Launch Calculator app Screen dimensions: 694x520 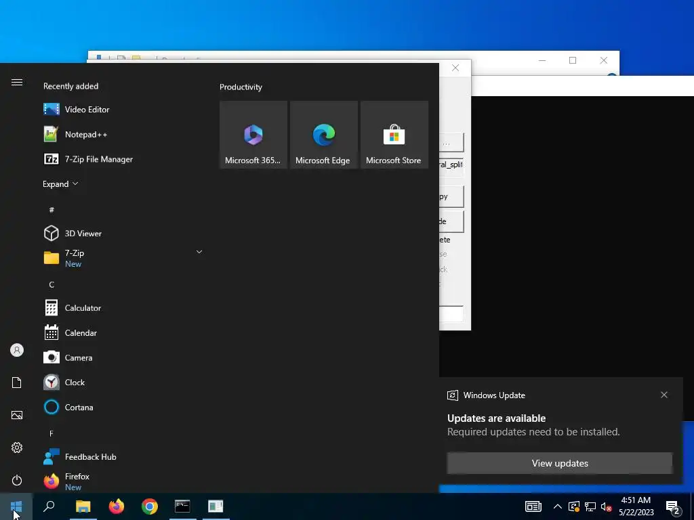click(x=124, y=308)
